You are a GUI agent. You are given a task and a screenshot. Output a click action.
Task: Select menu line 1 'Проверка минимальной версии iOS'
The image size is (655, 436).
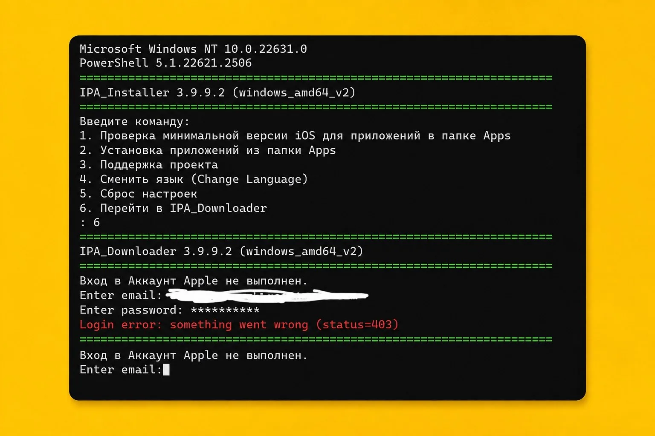[295, 136]
